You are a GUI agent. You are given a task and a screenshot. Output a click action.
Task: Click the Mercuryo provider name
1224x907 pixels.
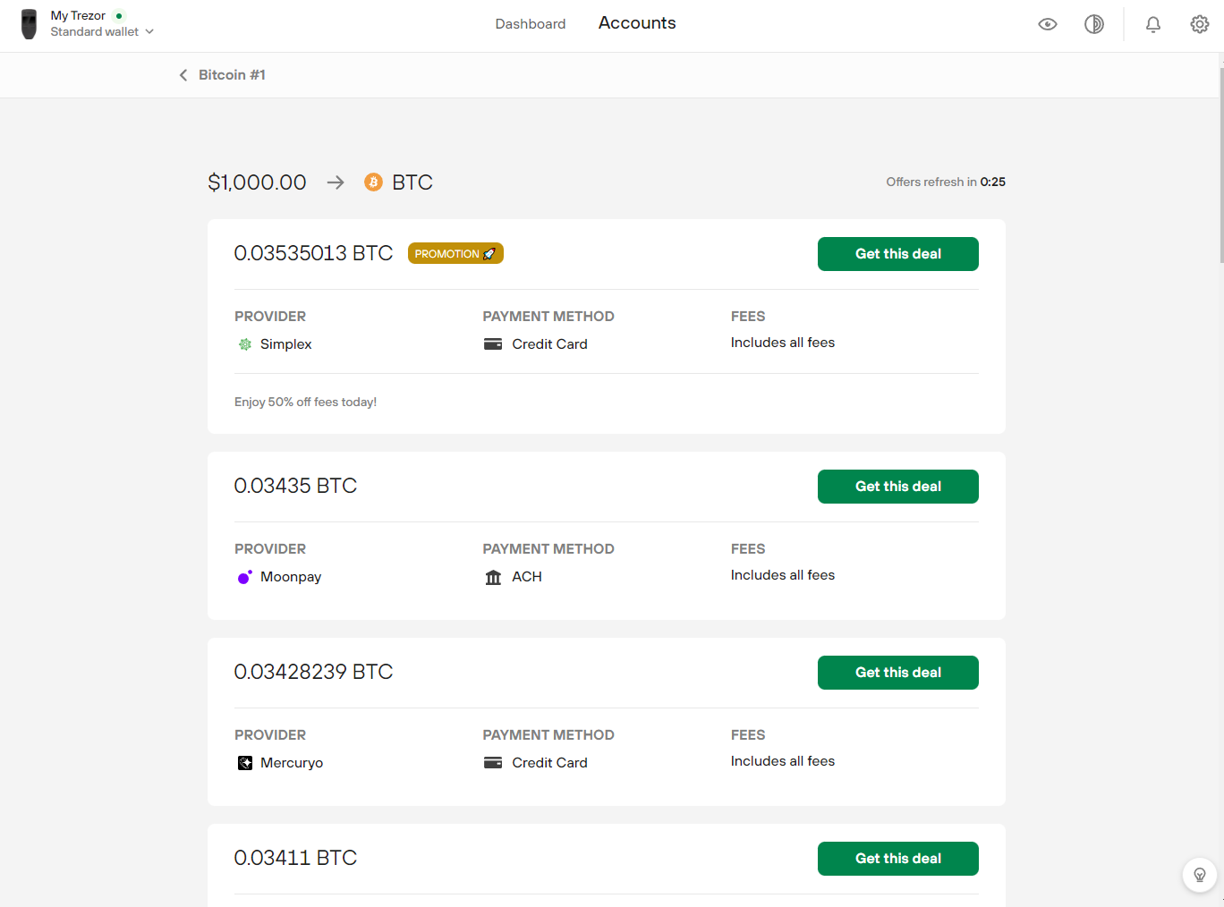tap(292, 763)
